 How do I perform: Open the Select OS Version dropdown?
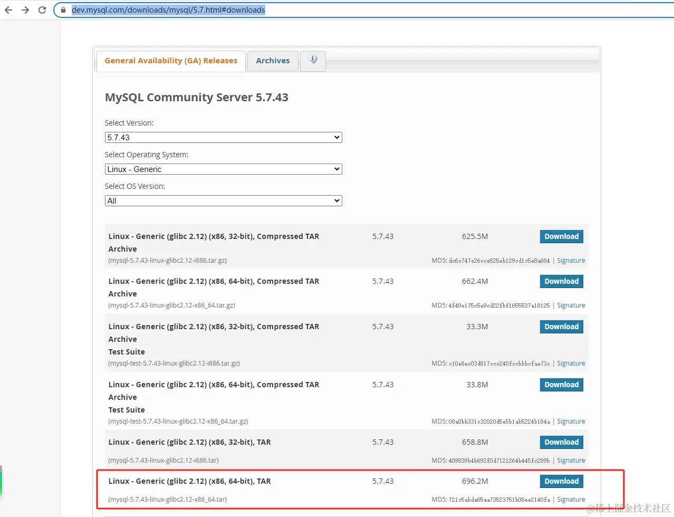click(x=224, y=200)
